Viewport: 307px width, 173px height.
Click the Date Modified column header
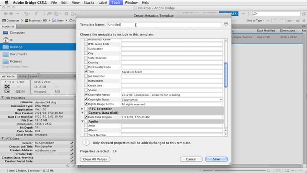click(x=266, y=31)
